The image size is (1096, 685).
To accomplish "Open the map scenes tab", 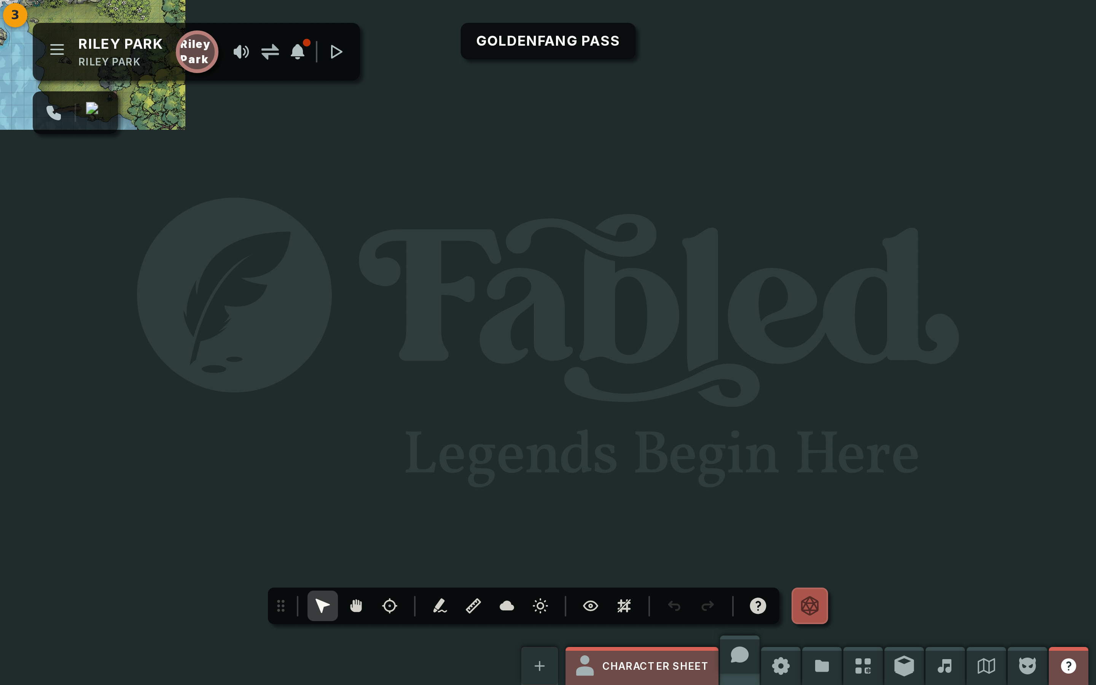I will (986, 666).
